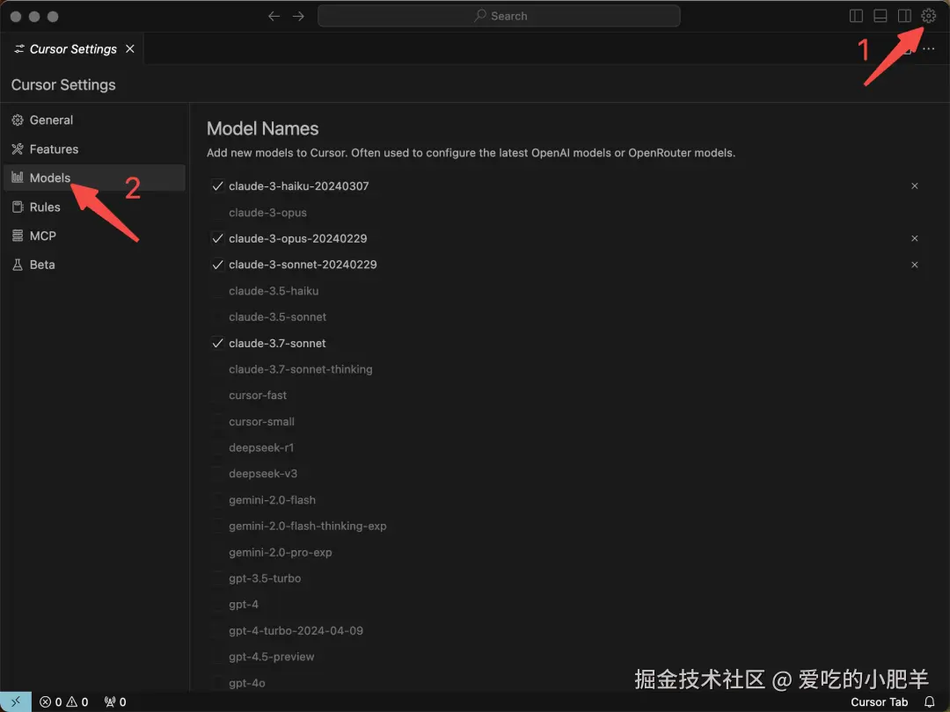Open the Beta settings section

click(x=94, y=265)
